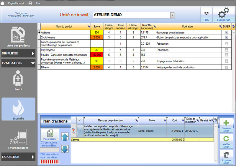Image resolution: width=236 pixels, height=166 pixels.
Task: Go to home via the house icon
Action: click(x=2, y=3)
